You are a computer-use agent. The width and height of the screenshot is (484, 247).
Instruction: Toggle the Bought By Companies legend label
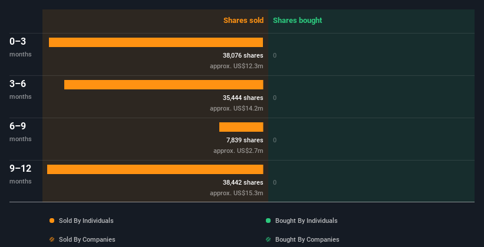point(307,239)
